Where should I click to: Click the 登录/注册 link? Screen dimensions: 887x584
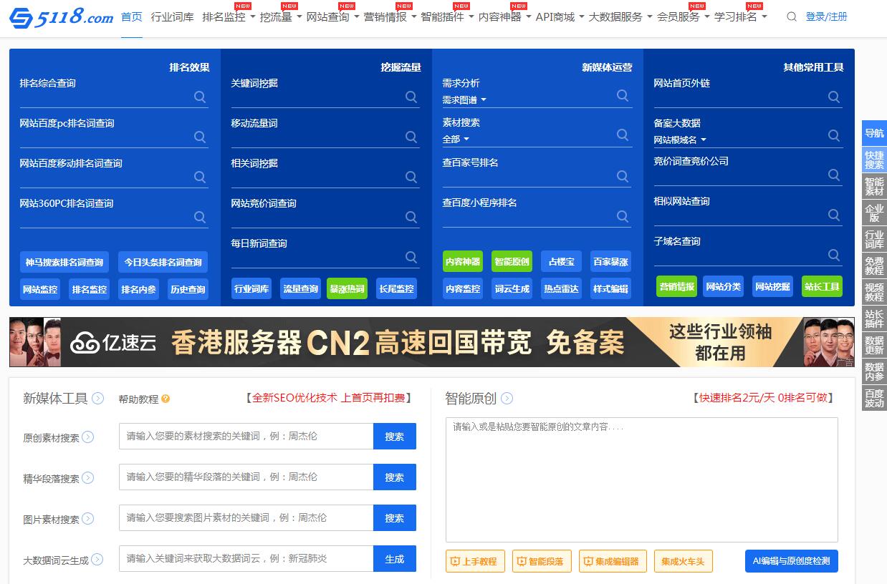pos(826,16)
